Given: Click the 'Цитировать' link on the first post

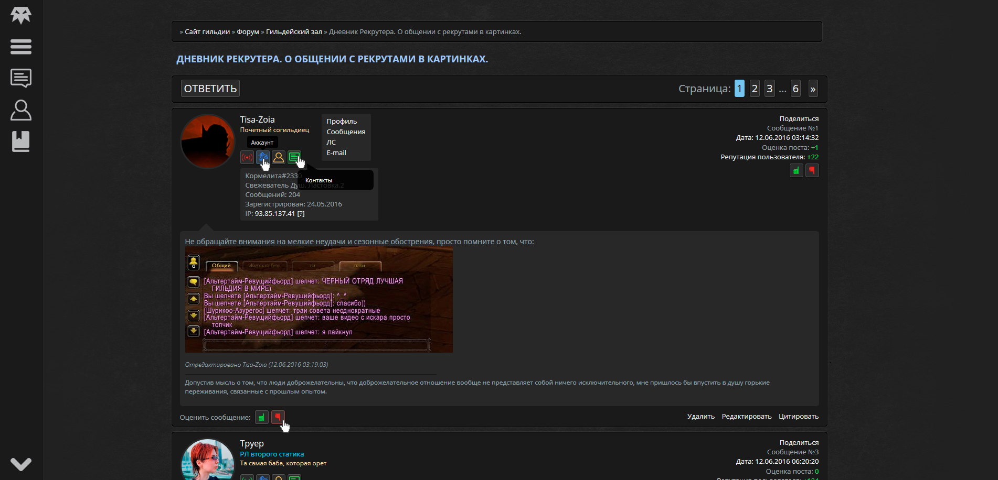Looking at the screenshot, I should pyautogui.click(x=798, y=417).
